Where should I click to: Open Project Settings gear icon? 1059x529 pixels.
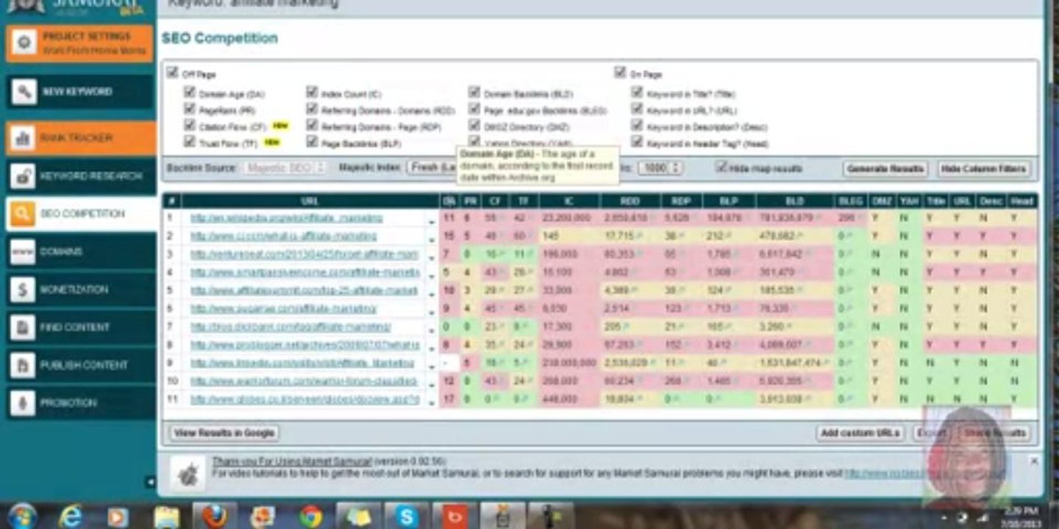(24, 43)
